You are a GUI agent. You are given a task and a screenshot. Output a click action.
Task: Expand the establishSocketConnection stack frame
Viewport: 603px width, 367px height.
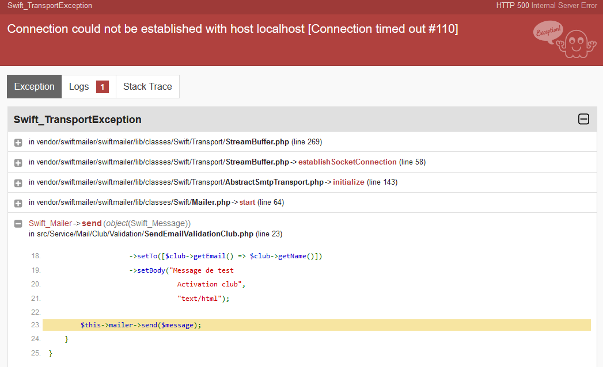coord(18,162)
